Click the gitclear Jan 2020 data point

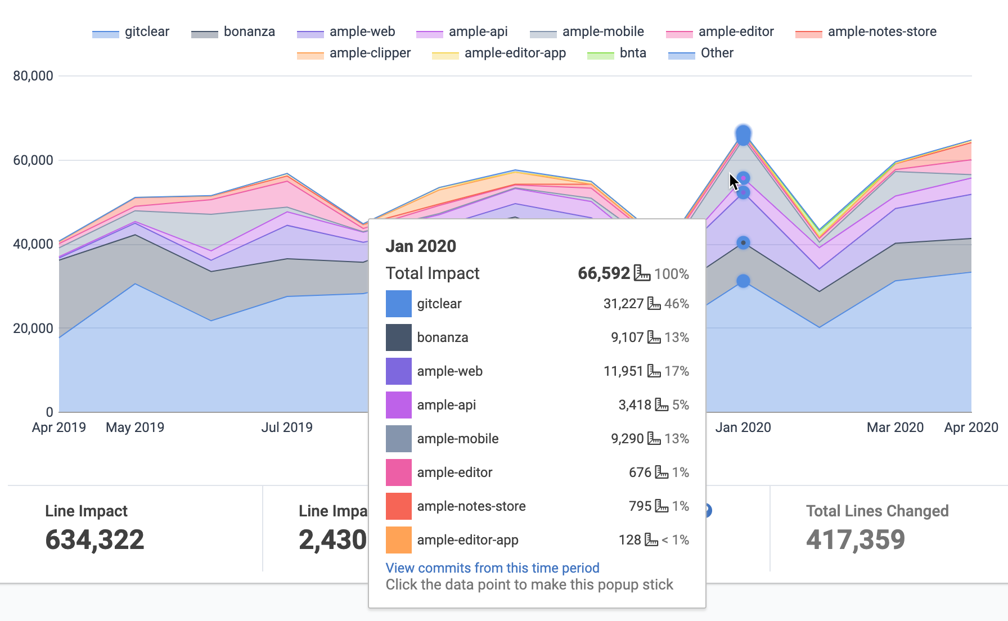coord(743,281)
